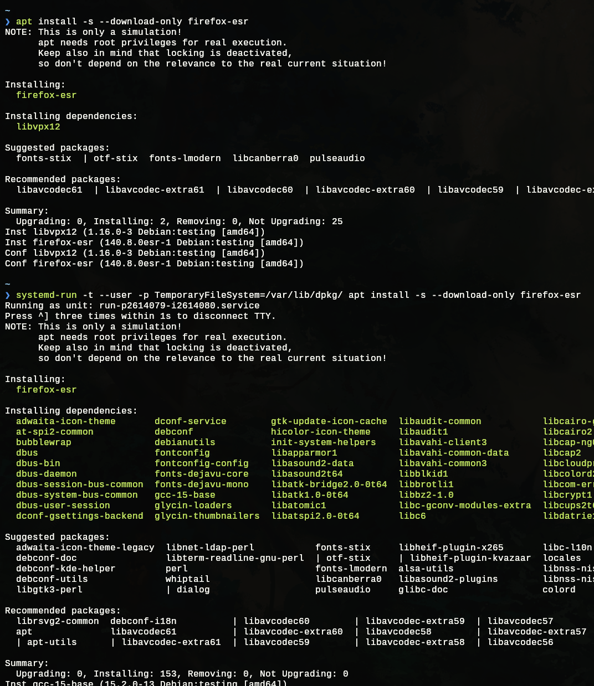The height and width of the screenshot is (686, 594).
Task: Select 'libavcodec56' recommended package
Action: tap(520, 642)
